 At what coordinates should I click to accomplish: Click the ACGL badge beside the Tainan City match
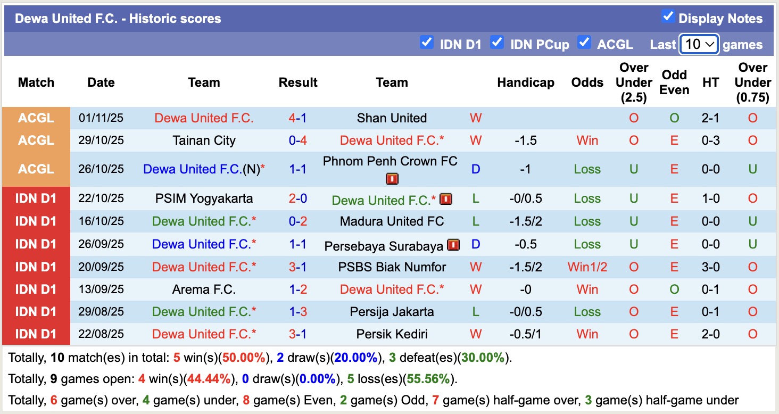pos(36,140)
